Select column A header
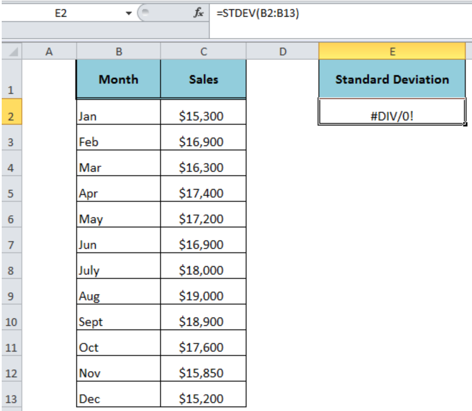472x411 pixels. pos(49,51)
